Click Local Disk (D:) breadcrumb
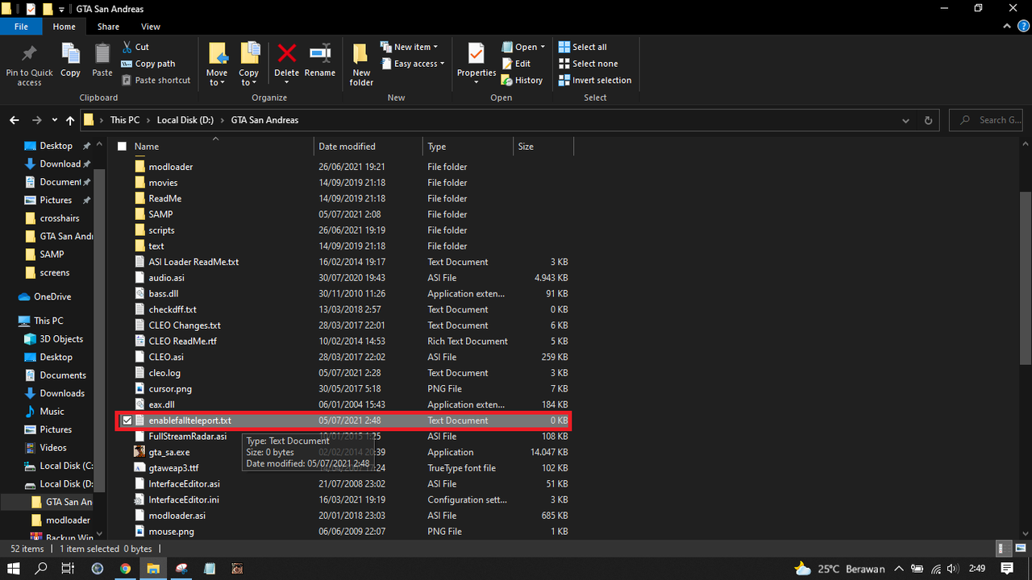This screenshot has width=1032, height=580. [185, 120]
